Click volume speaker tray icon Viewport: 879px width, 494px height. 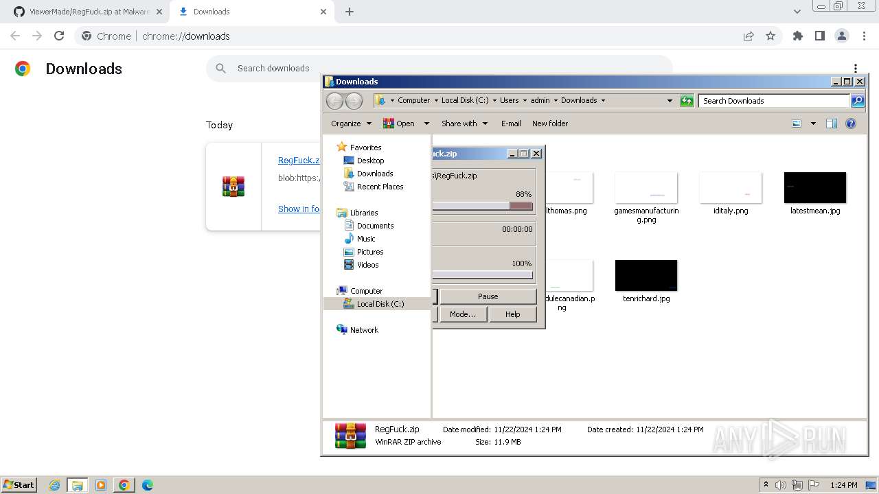coord(781,485)
